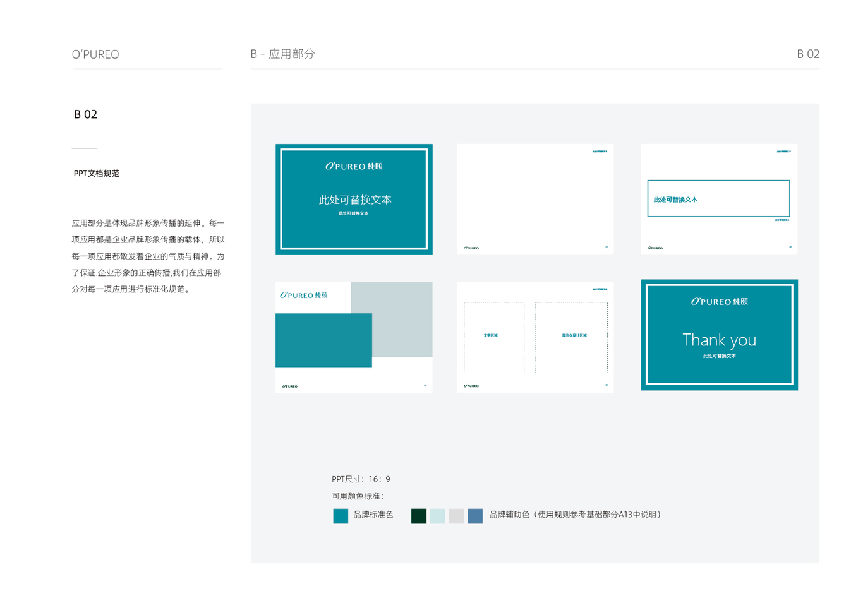This screenshot has width=863, height=610.
Task: Click the B 02 heading in left column
Action: tap(85, 114)
